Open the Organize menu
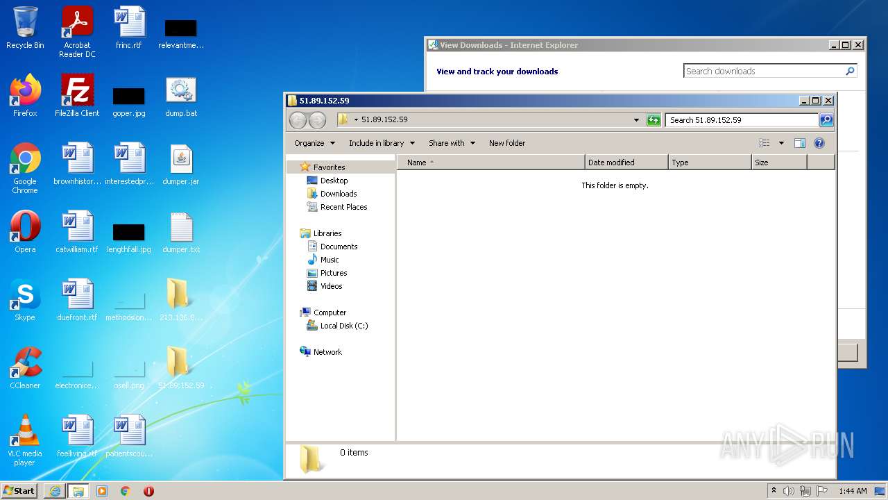The width and height of the screenshot is (888, 500). (314, 143)
